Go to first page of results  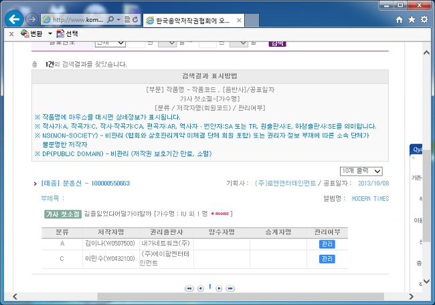tap(189, 288)
